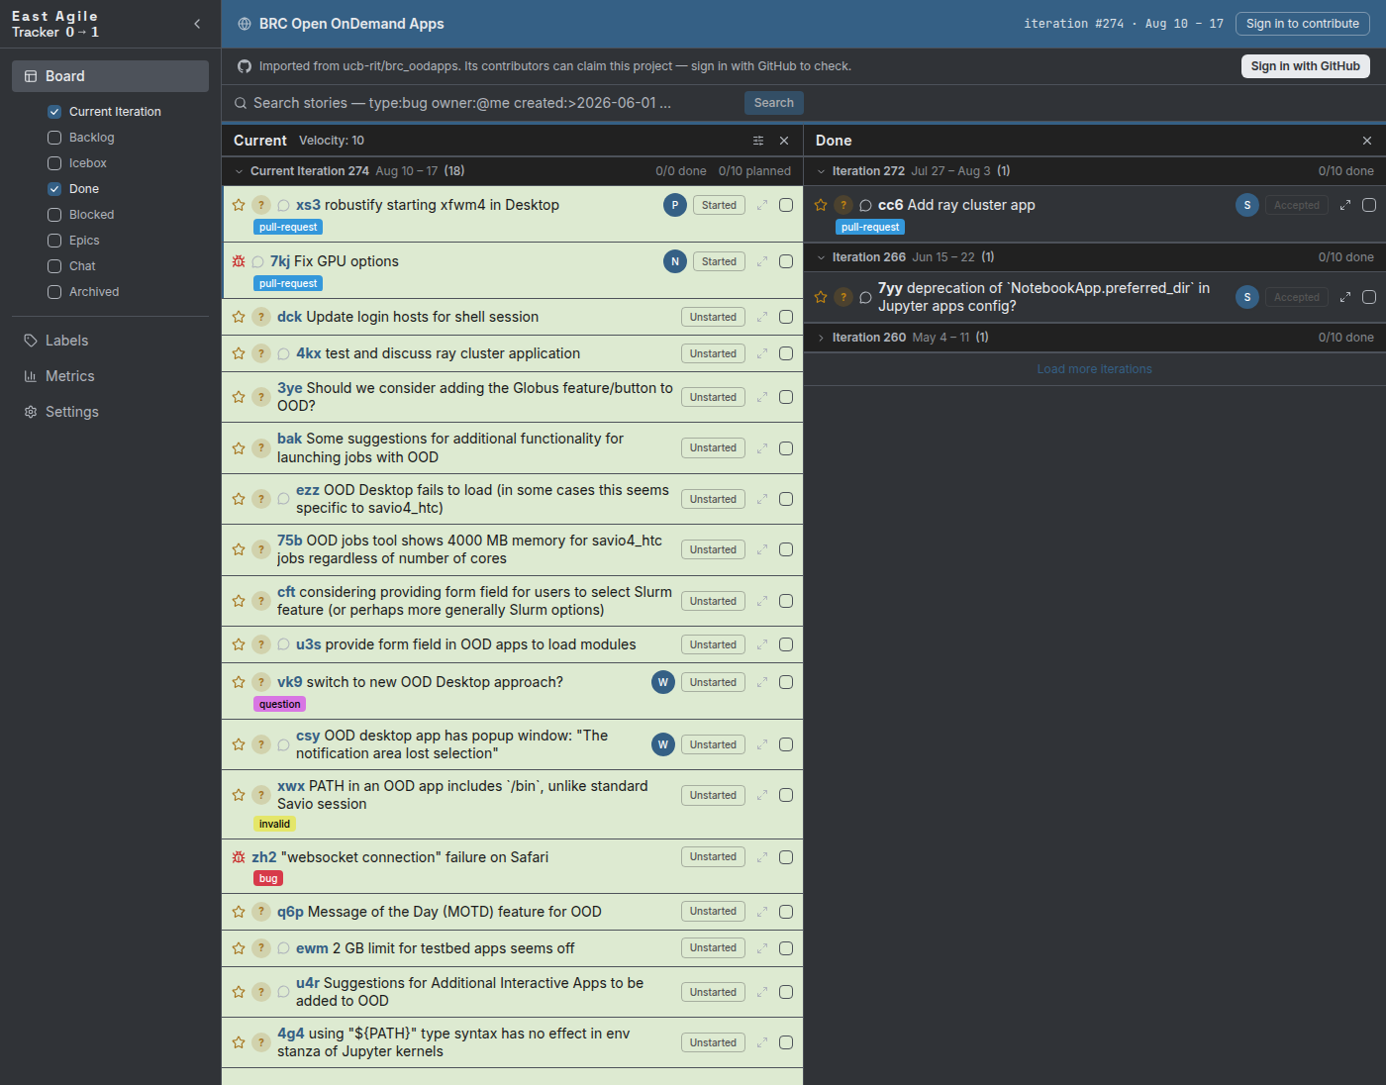The width and height of the screenshot is (1386, 1085).
Task: Open Unstarted state dropdown on story dck
Action: click(x=713, y=317)
